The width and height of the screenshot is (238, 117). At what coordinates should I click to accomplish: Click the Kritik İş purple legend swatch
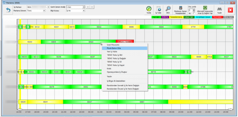pyautogui.click(x=165, y=17)
